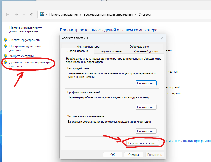Image resolution: width=211 pixels, height=162 pixels.
Task: Expand the chevron after Панель управления breadcrumb
Action: click(81, 15)
